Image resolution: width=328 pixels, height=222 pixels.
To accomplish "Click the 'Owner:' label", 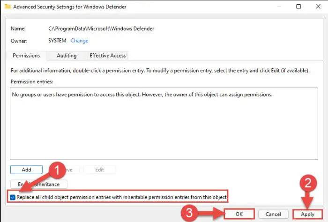I will (x=19, y=41).
